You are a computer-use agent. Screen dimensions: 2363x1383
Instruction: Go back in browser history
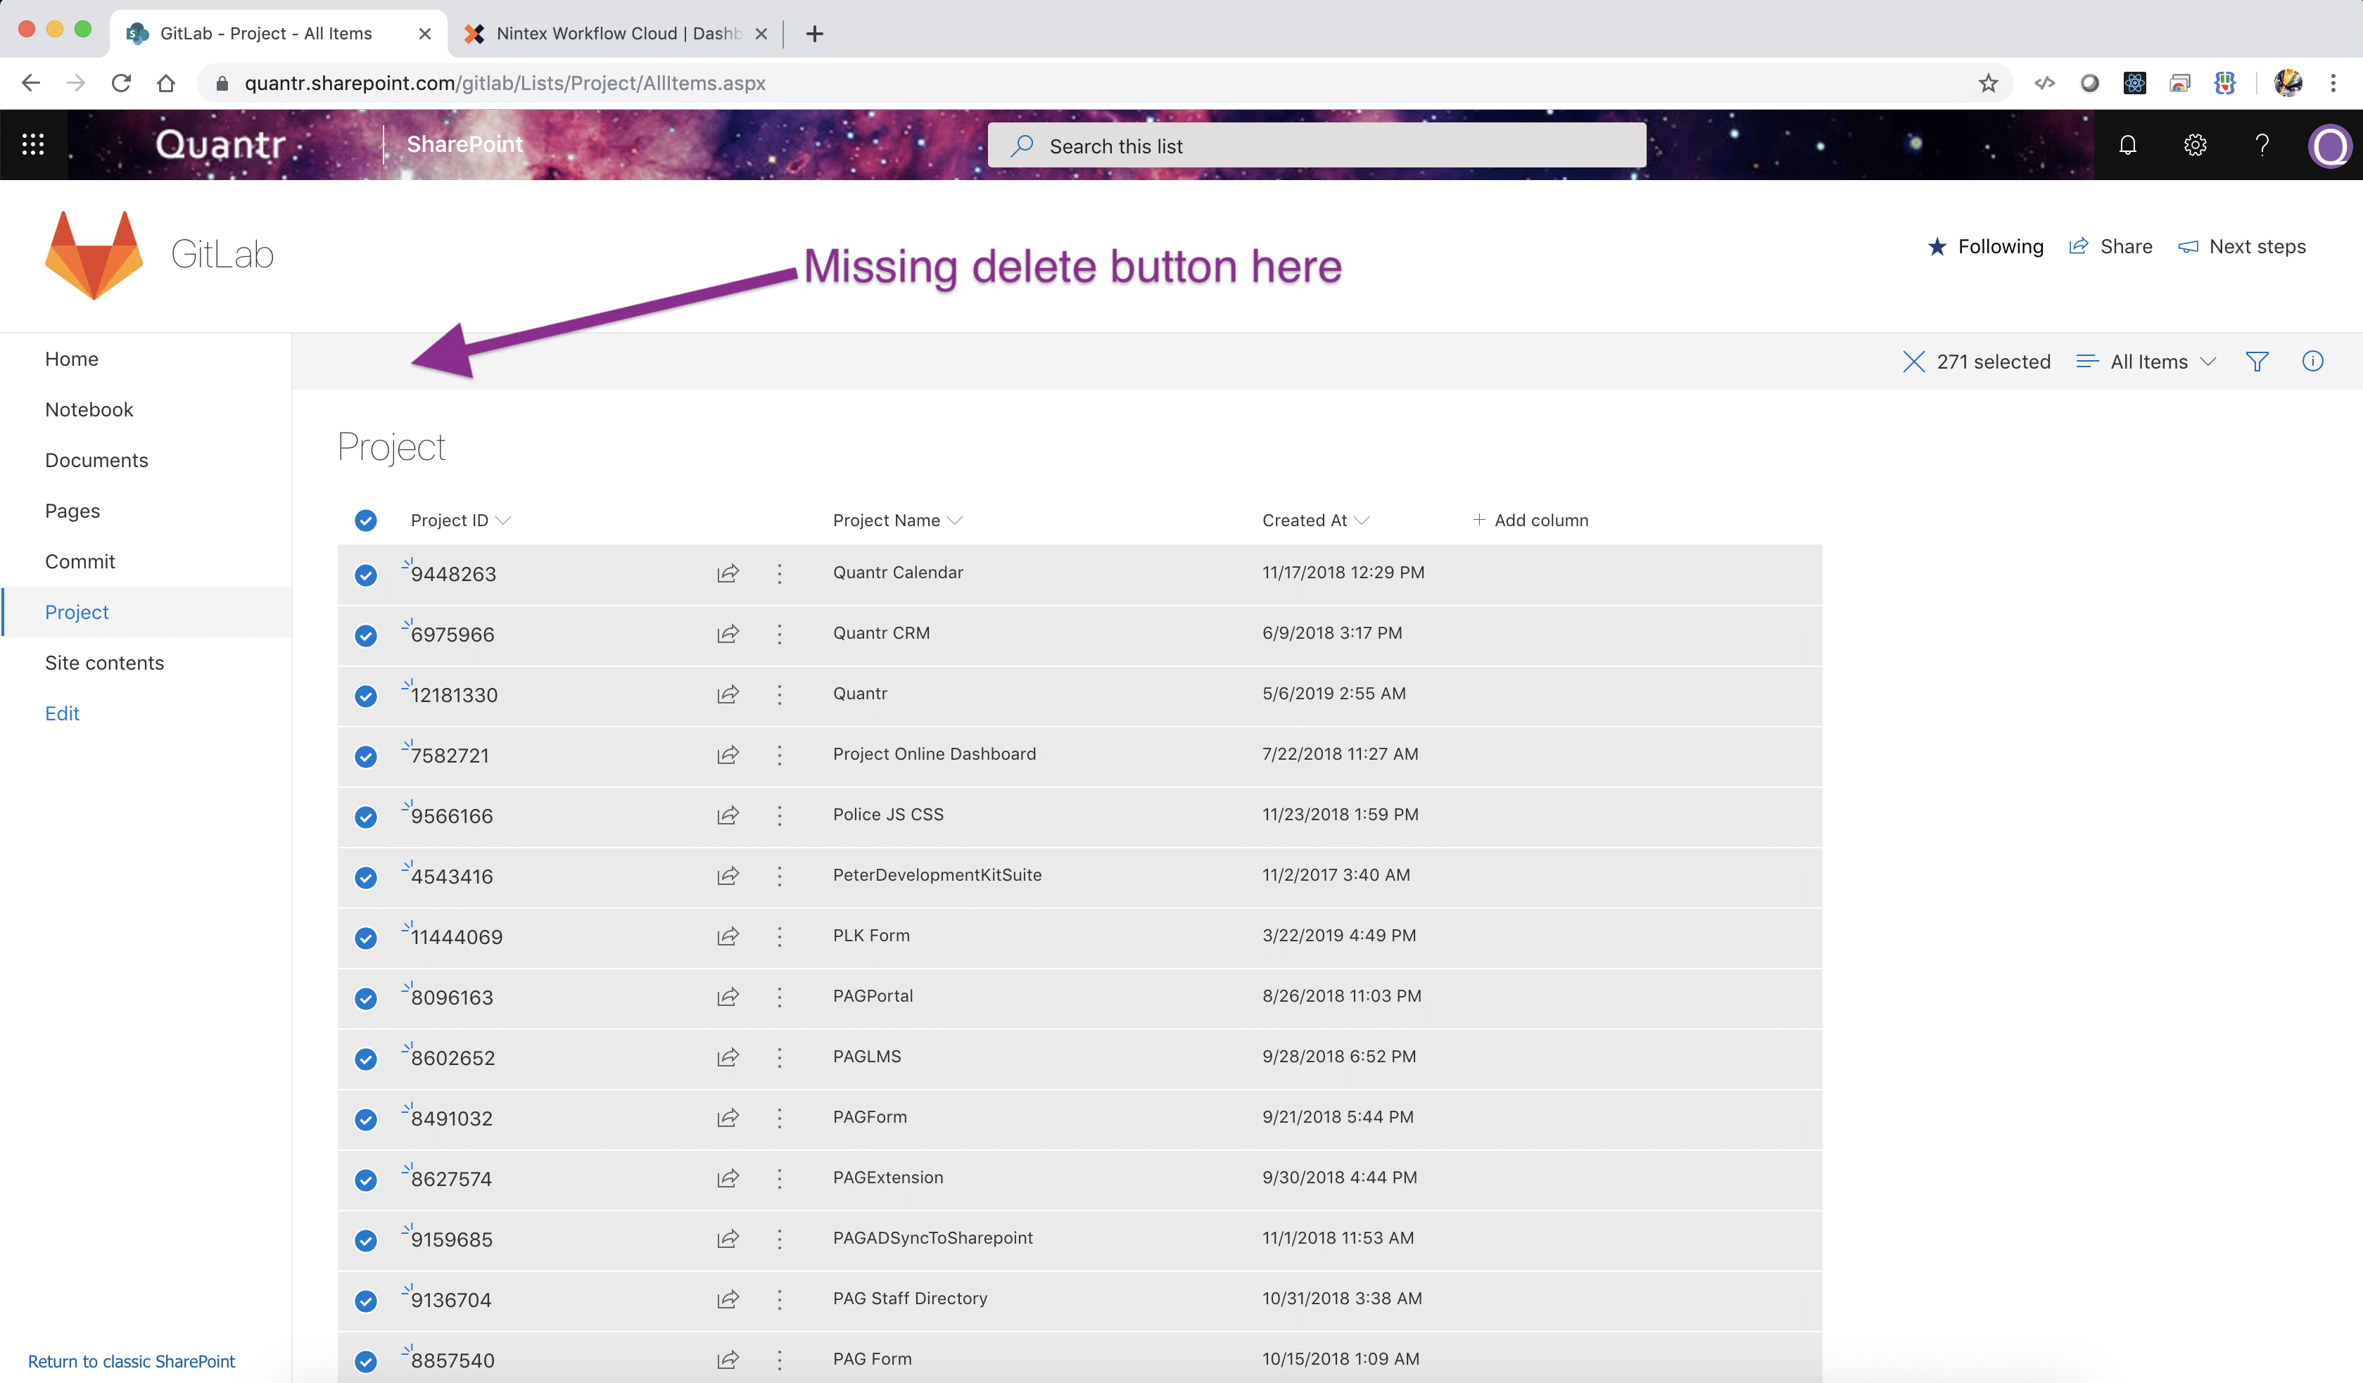point(31,84)
